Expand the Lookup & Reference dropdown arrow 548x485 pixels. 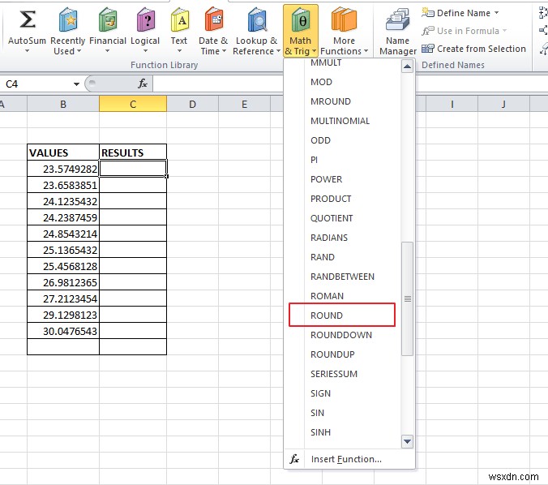pyautogui.click(x=279, y=51)
